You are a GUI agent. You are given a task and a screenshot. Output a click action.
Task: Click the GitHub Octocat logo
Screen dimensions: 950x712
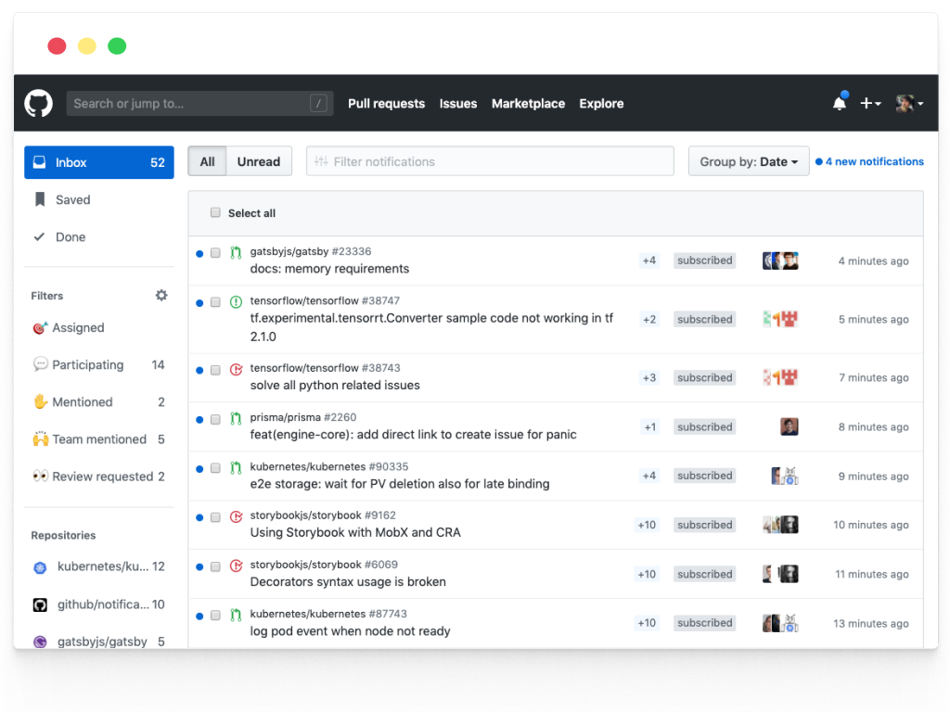[37, 103]
